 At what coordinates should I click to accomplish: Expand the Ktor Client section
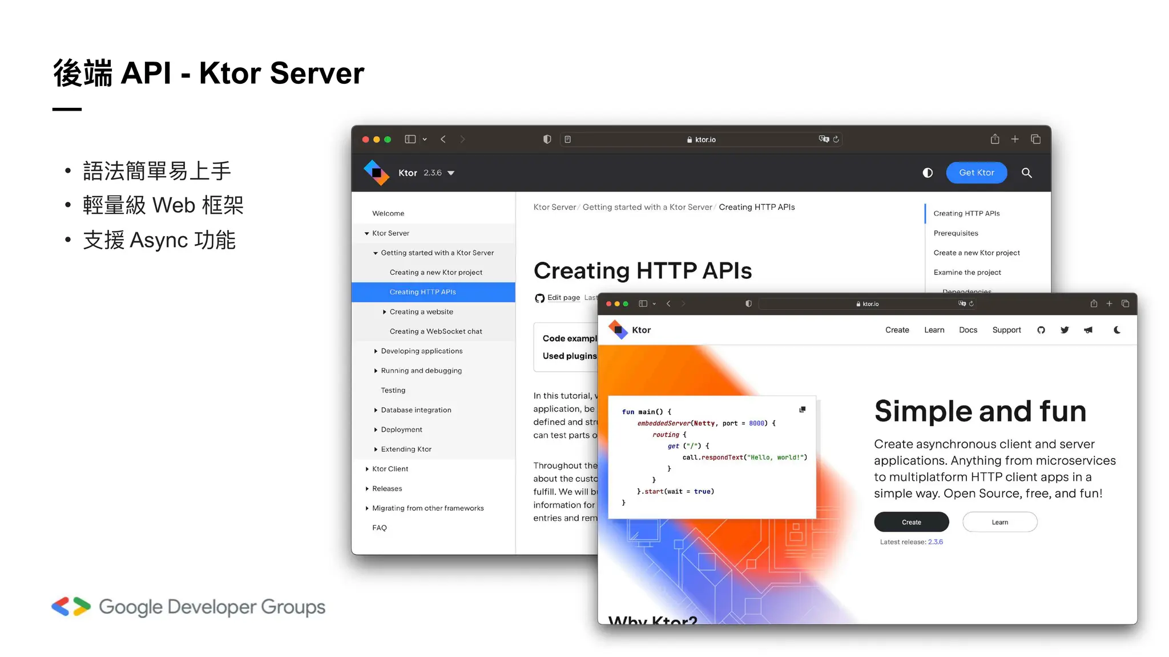tap(366, 469)
